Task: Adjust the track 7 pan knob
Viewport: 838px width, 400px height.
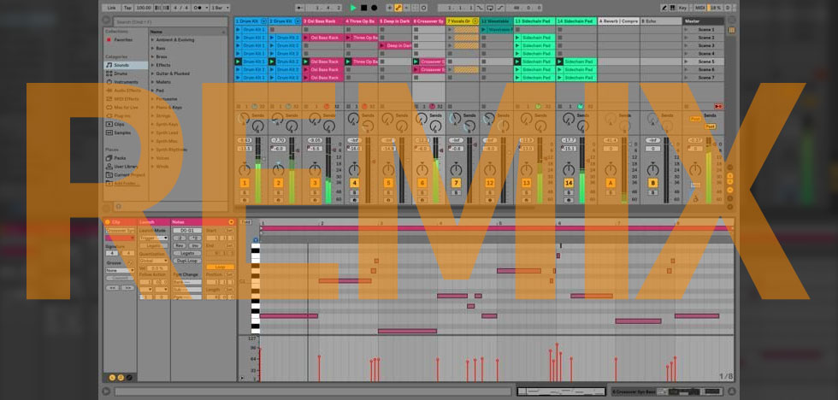Action: (456, 170)
